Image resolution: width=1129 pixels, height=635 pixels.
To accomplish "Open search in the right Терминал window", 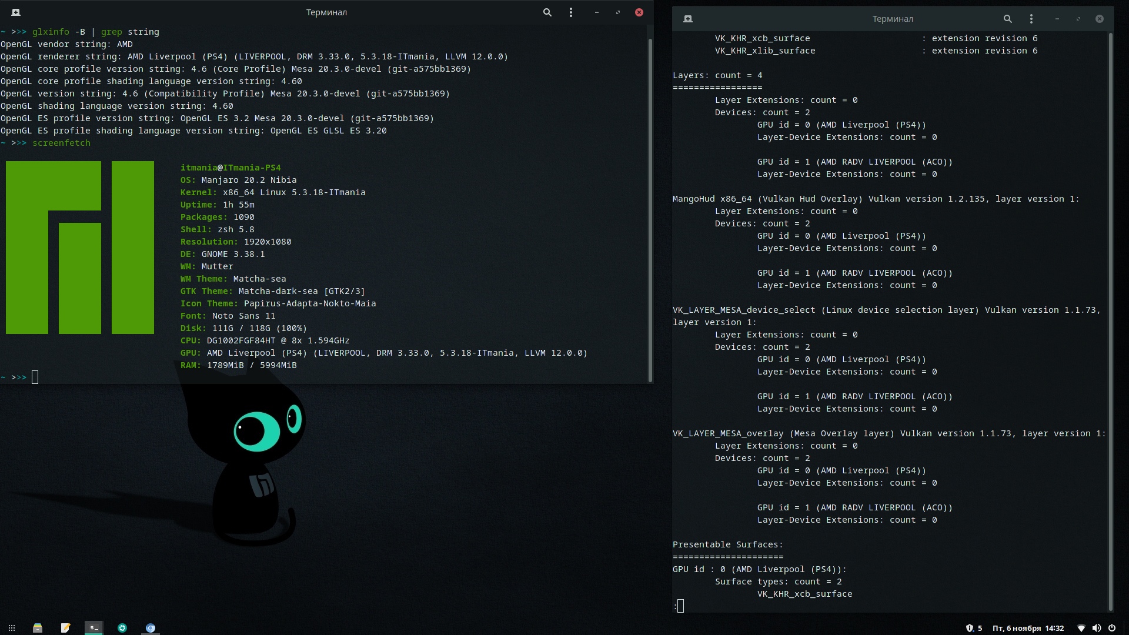I will coord(1008,18).
